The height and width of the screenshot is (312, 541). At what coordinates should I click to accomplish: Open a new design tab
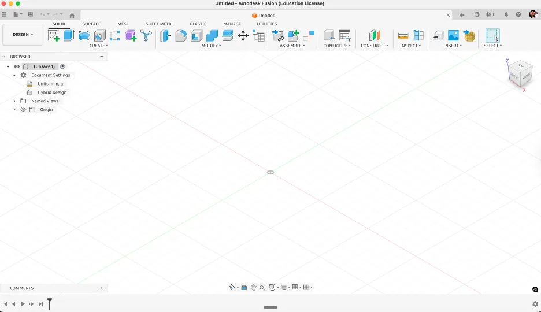pyautogui.click(x=462, y=15)
